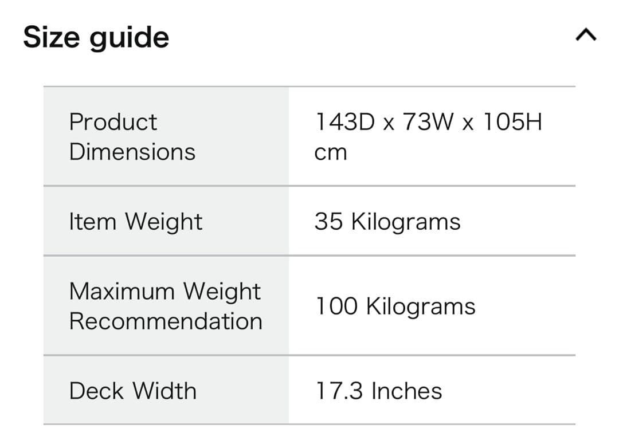Click the Size guide heading
619x444 pixels.
96,37
